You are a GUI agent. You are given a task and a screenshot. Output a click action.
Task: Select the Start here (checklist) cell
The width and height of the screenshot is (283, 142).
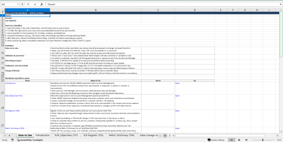tap(27, 26)
